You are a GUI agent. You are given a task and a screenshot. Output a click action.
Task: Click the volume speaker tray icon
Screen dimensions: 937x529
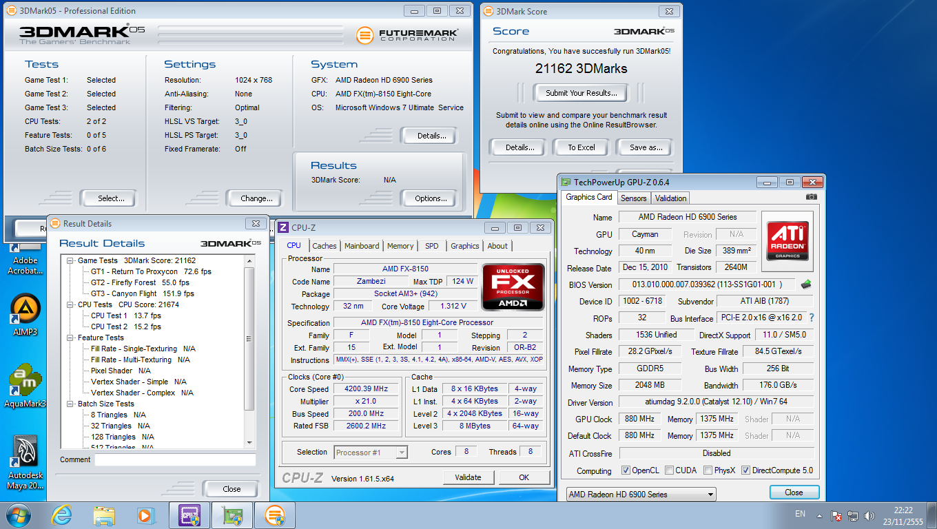click(x=869, y=515)
